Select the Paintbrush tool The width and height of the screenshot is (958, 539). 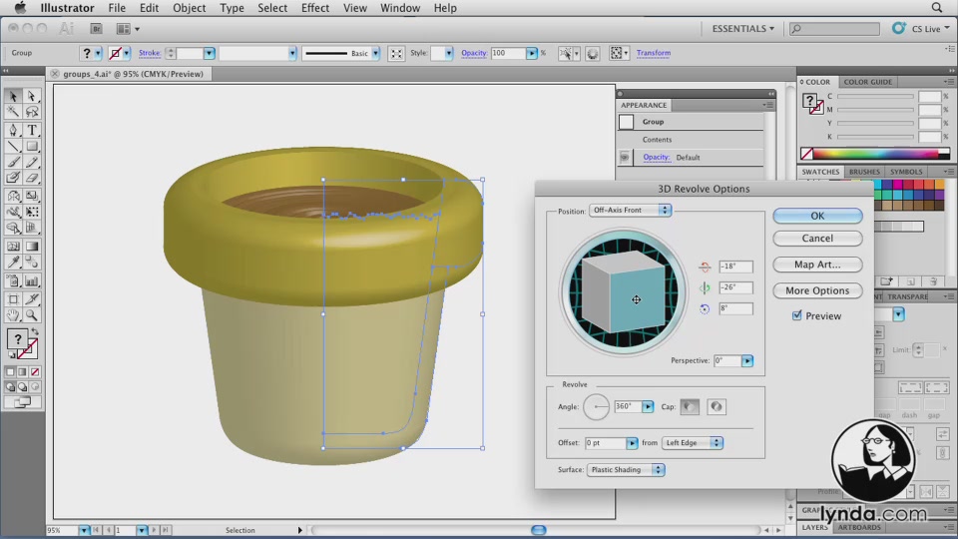coord(13,162)
